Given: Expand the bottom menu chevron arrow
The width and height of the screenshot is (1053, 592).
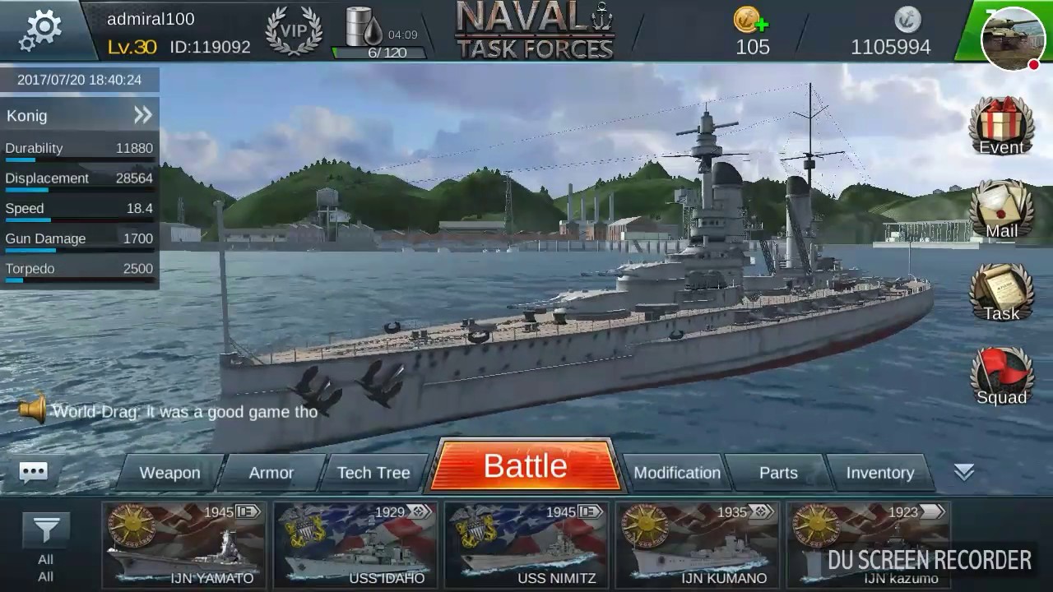Looking at the screenshot, I should (x=964, y=472).
